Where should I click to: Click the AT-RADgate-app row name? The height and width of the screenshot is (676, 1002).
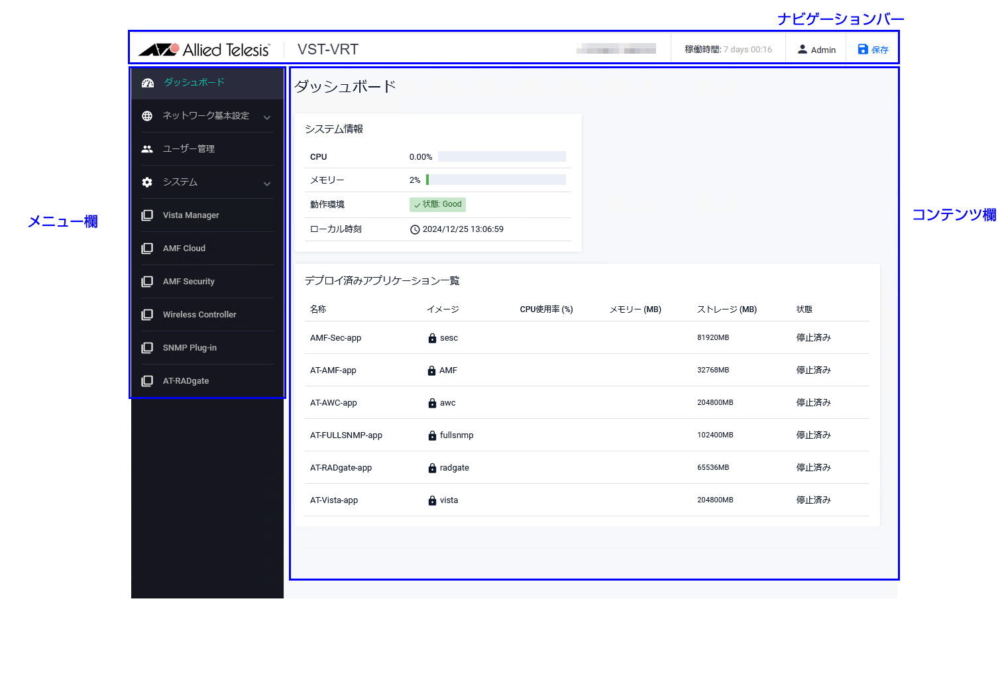[x=341, y=468]
